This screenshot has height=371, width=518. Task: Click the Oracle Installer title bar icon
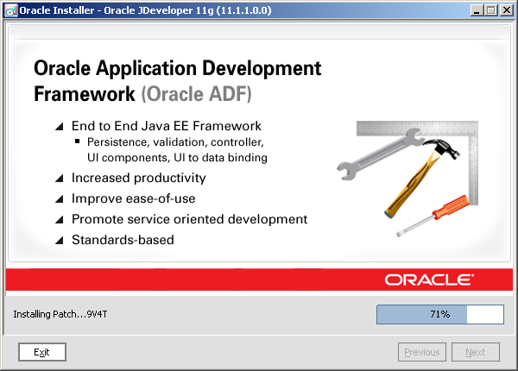tap(11, 10)
